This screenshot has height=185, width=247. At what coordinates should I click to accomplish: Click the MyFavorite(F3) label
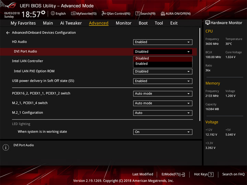[x=86, y=14]
